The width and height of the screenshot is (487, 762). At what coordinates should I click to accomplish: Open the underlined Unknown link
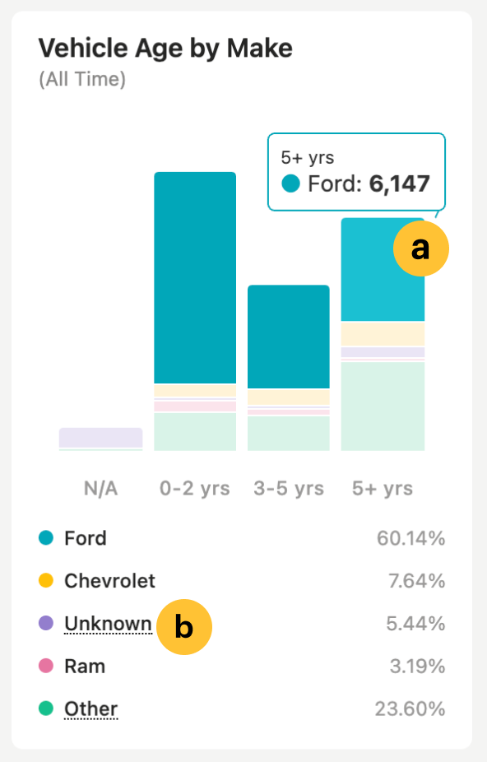108,624
